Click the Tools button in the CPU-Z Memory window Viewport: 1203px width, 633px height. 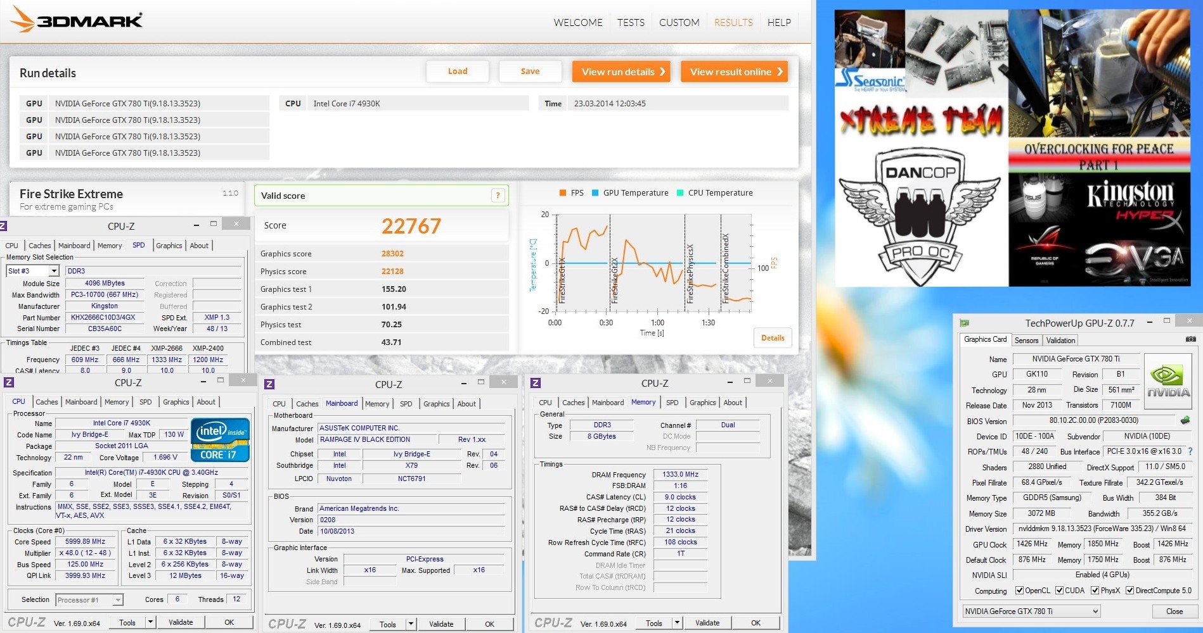[654, 623]
